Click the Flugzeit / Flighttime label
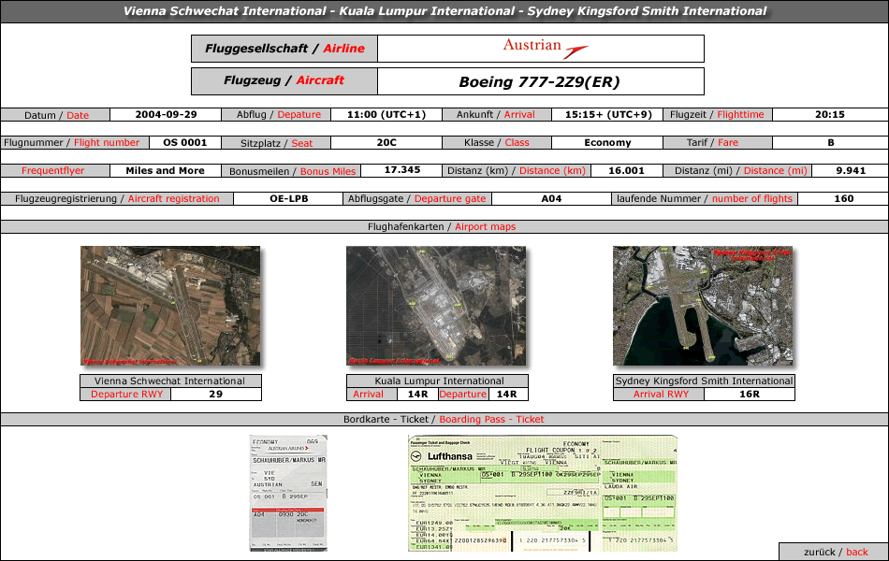 pos(717,114)
